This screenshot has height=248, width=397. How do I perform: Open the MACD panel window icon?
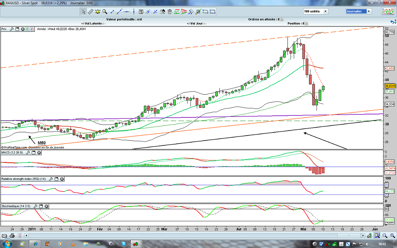coord(33,152)
